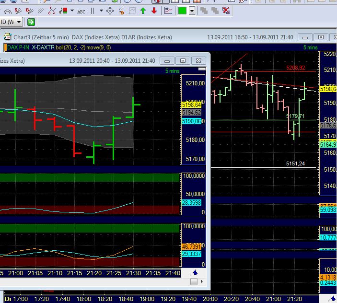Place a green up arrow marker
Viewport: 337px width, 303px height.
point(143,11)
